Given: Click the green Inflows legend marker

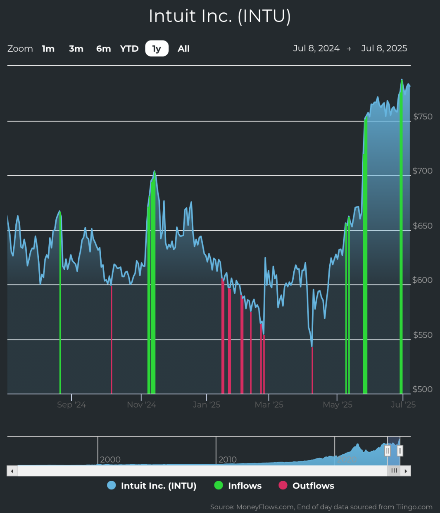Looking at the screenshot, I should [x=219, y=486].
